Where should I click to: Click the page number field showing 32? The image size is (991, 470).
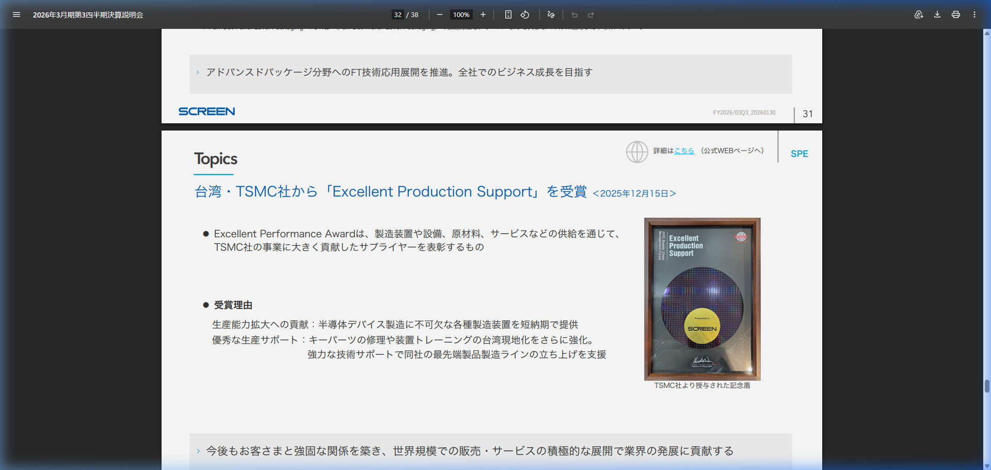pos(397,14)
